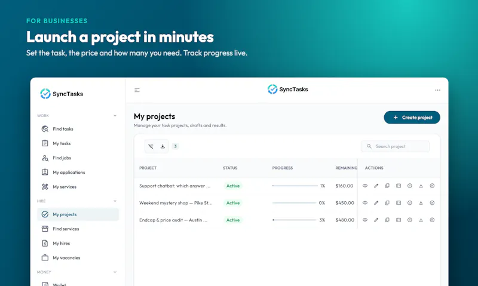Download results for the Support chatbot project
This screenshot has height=286, width=478.
(421, 186)
